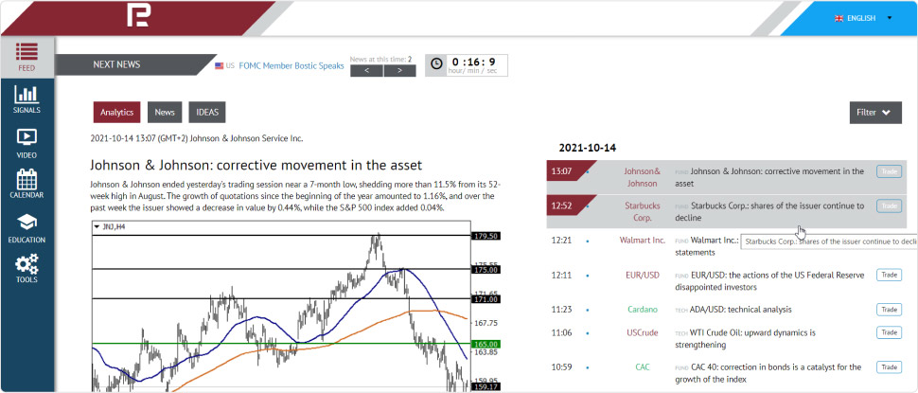Click the 175.00 price level label
The image size is (918, 393).
point(485,270)
